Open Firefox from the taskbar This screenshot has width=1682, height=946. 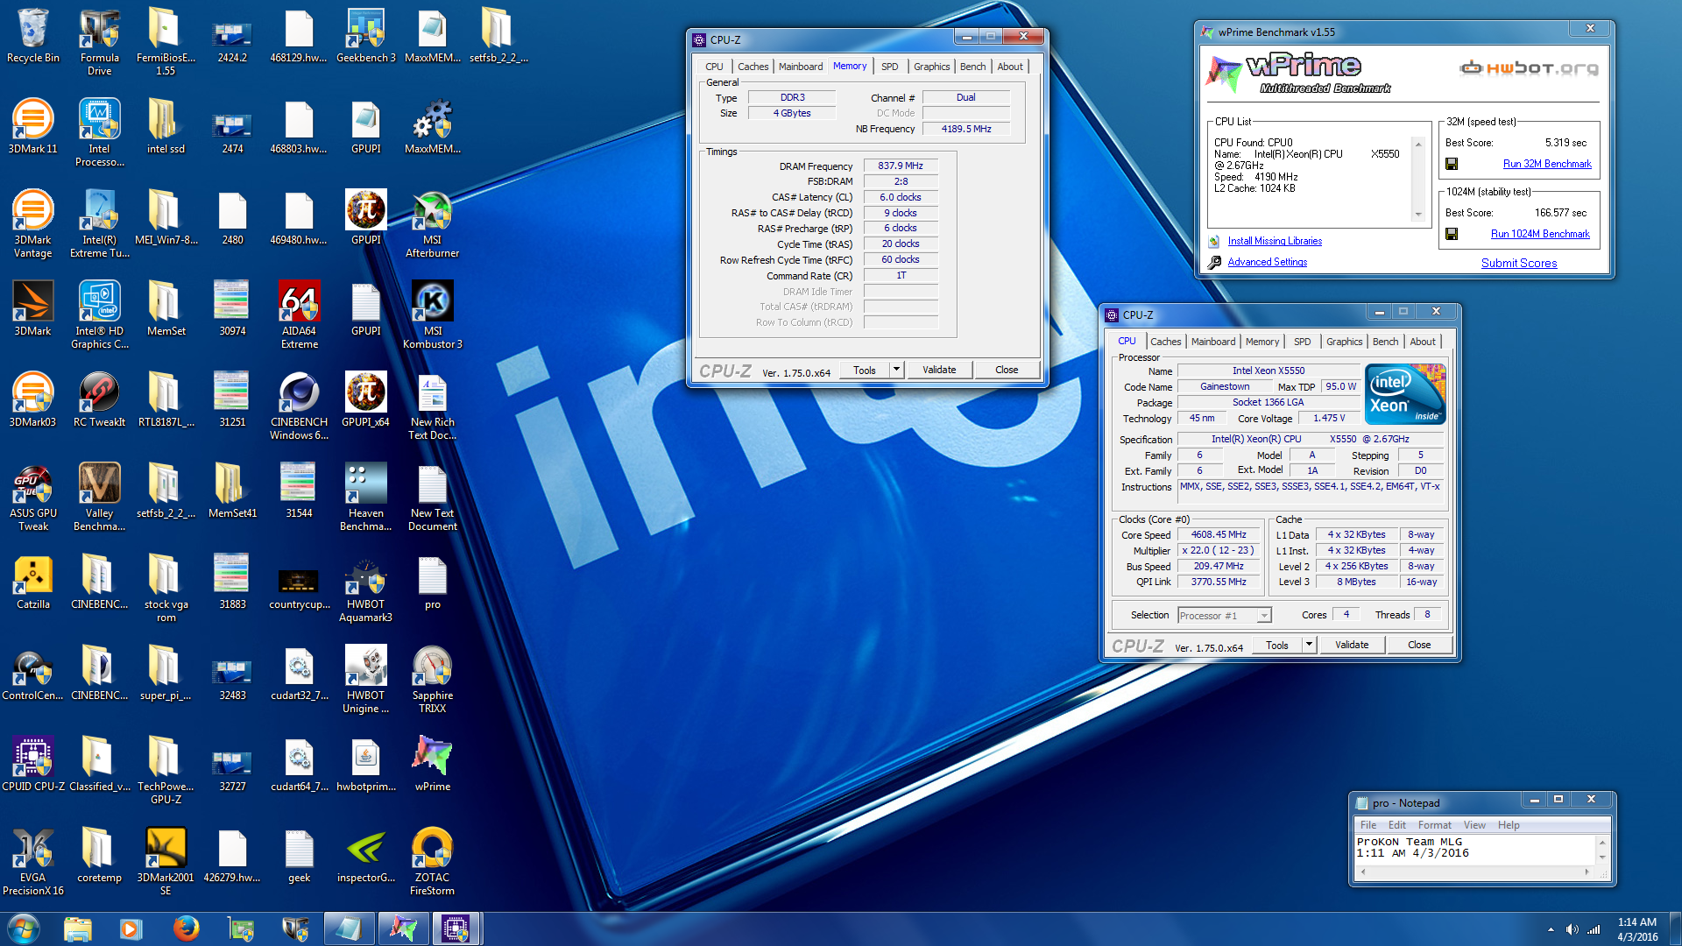pyautogui.click(x=186, y=928)
